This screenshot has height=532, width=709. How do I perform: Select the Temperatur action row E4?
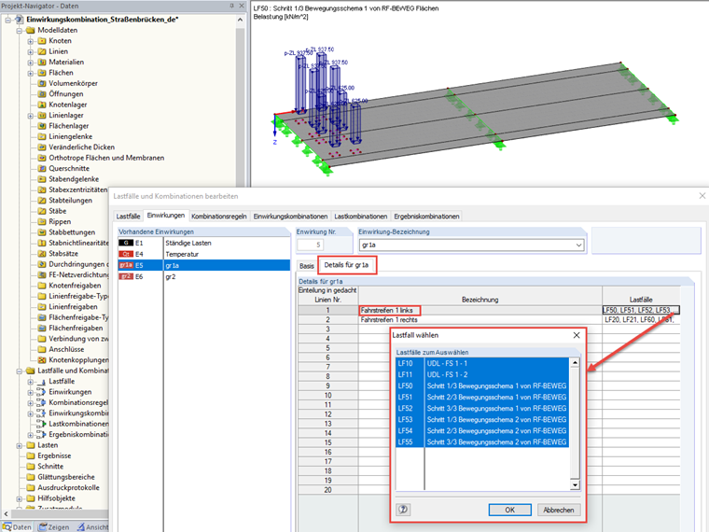pos(204,254)
